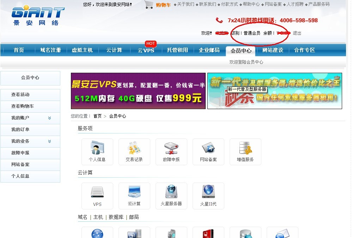352x238 pixels.
Task: Open the 个人信息 personal info icon
Action: point(97,152)
